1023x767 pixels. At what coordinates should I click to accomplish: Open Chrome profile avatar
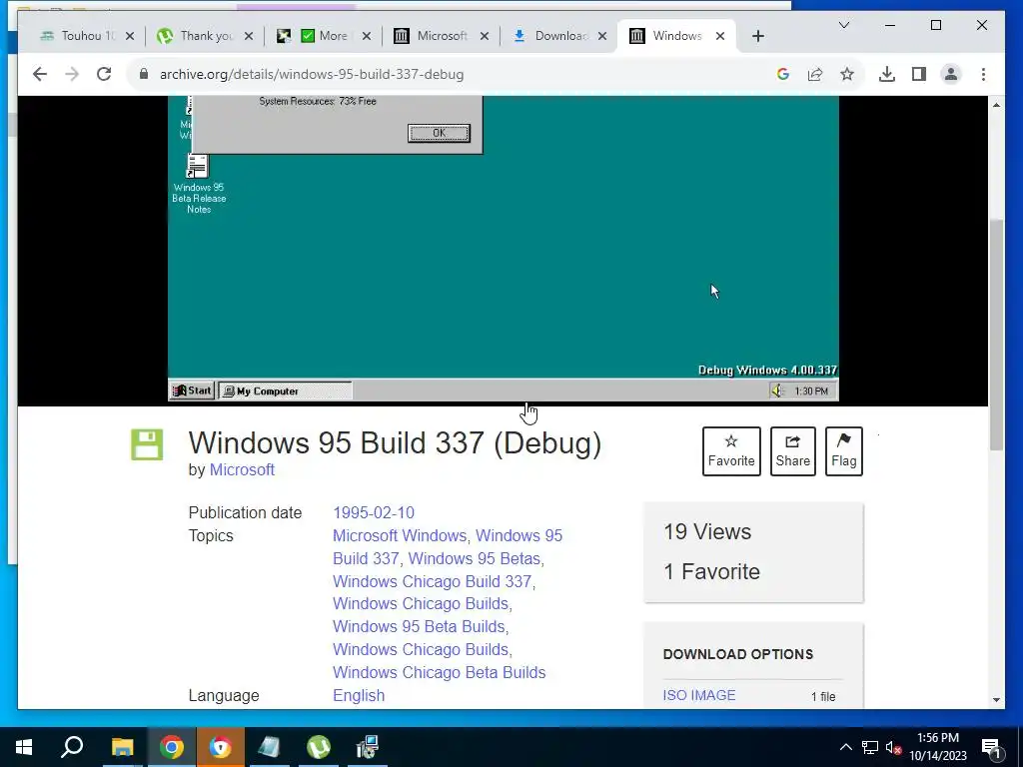[951, 74]
